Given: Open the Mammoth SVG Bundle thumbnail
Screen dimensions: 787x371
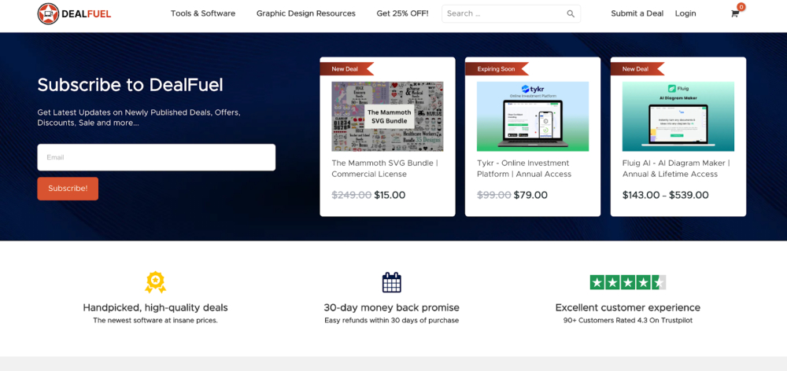Looking at the screenshot, I should click(387, 116).
